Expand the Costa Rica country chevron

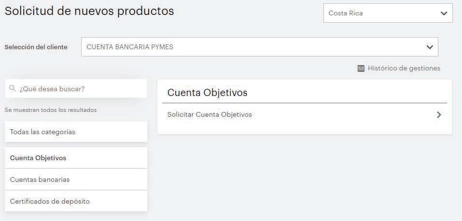[x=444, y=14]
